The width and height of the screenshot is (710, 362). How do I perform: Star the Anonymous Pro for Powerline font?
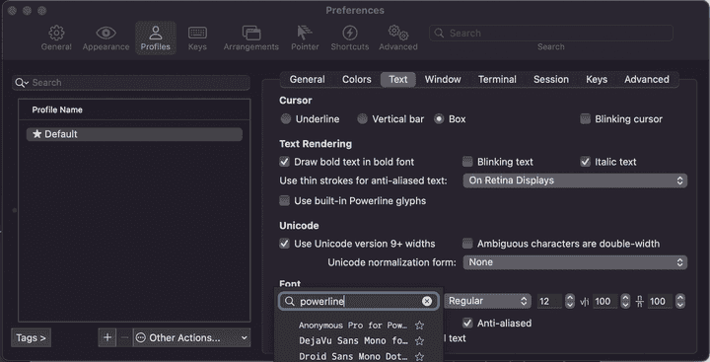(420, 326)
